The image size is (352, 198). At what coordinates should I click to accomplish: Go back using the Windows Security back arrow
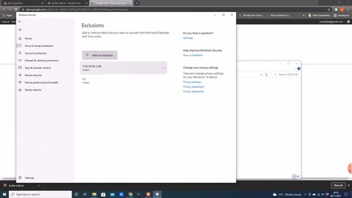[20, 21]
